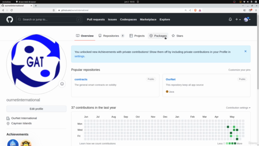Open the Brave wallet icon
The width and height of the screenshot is (259, 146).
click(x=250, y=10)
